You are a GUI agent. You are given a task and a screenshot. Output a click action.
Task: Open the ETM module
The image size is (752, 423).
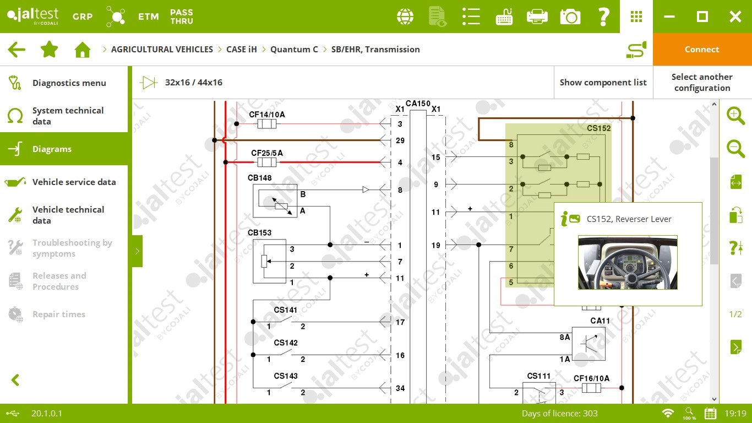tap(149, 17)
